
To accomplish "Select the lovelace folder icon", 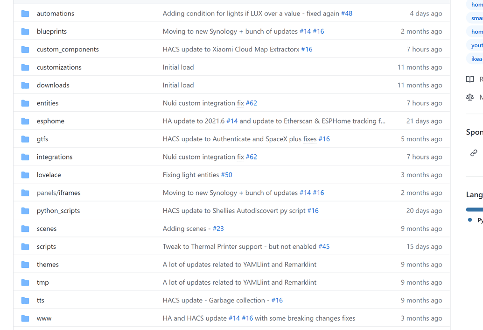I will [25, 174].
